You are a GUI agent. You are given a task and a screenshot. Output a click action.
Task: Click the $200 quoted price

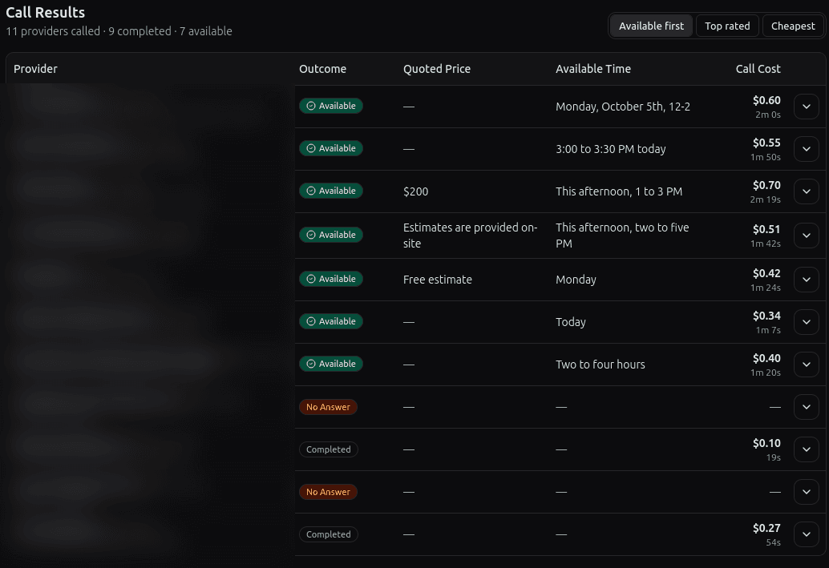tap(415, 191)
